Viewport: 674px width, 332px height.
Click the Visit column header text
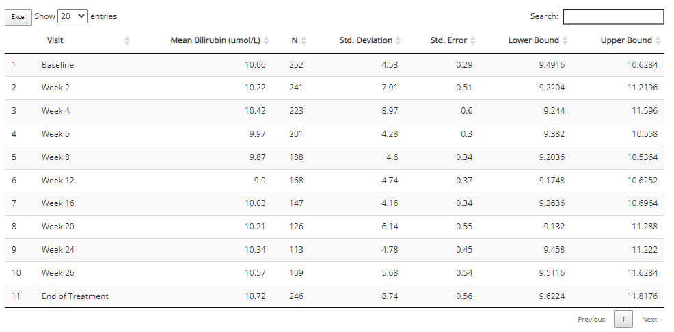pyautogui.click(x=55, y=40)
